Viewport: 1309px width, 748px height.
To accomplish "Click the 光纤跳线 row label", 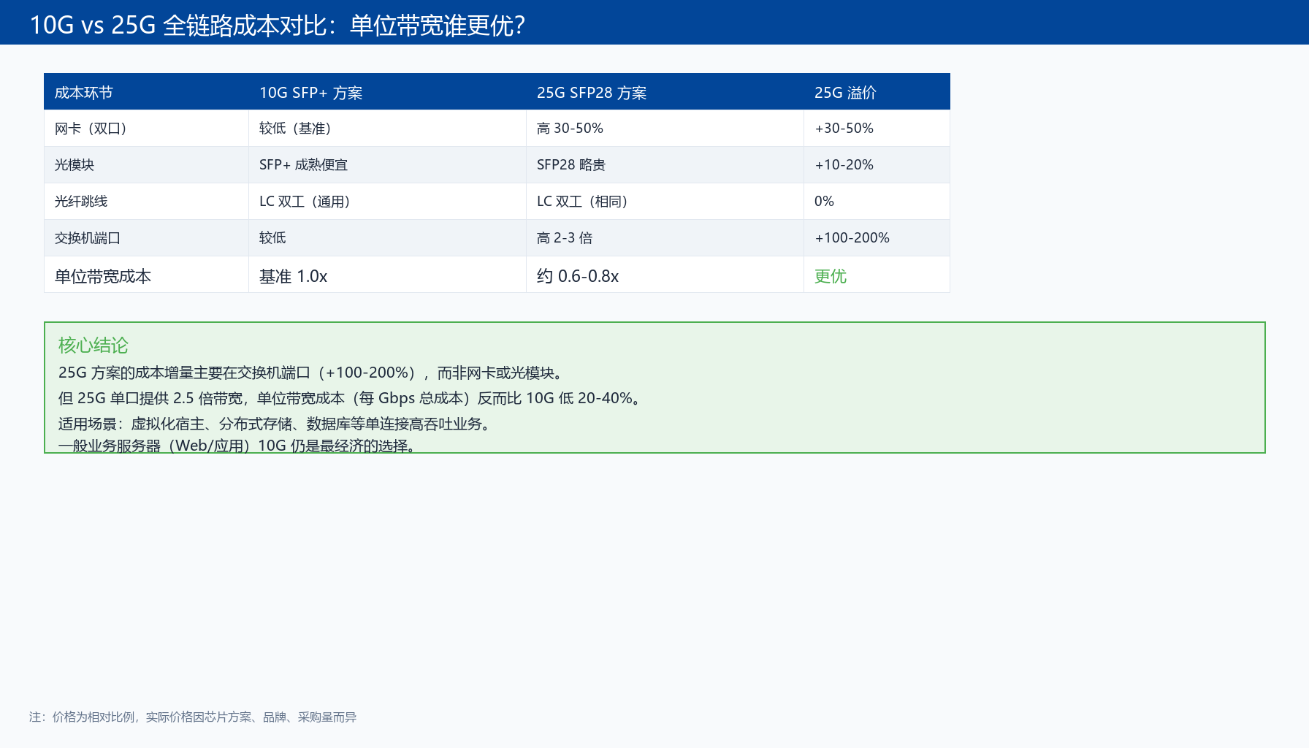I will 146,202.
